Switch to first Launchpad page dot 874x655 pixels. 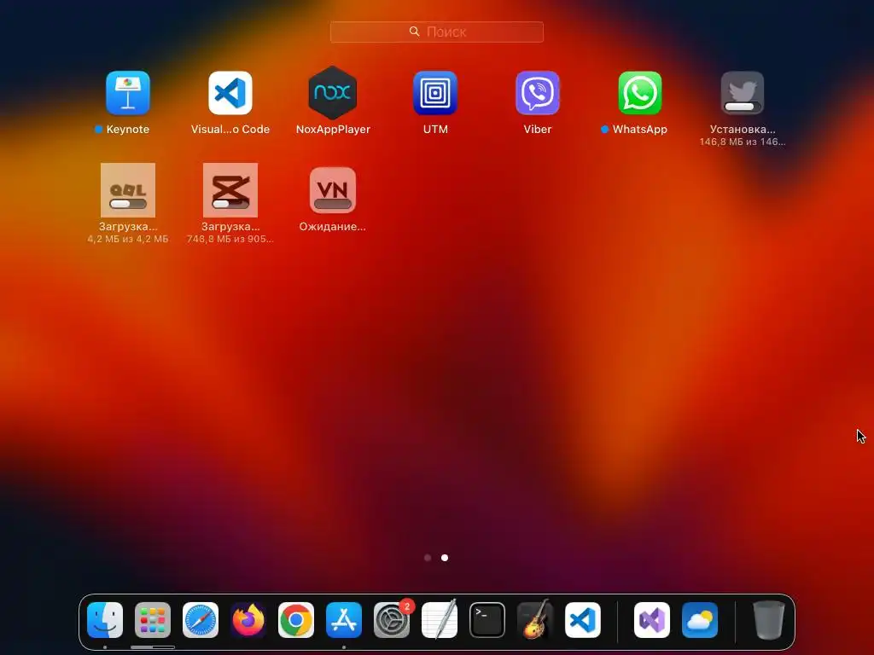(428, 558)
